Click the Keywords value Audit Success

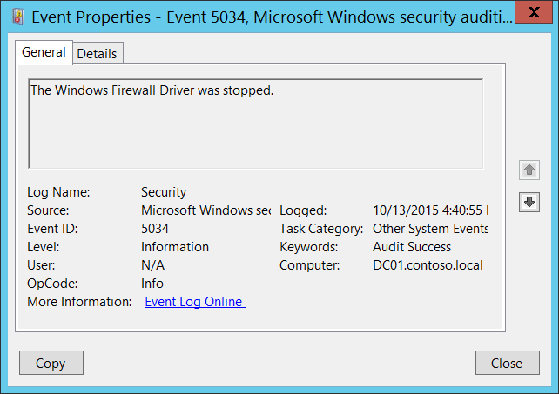click(x=412, y=247)
